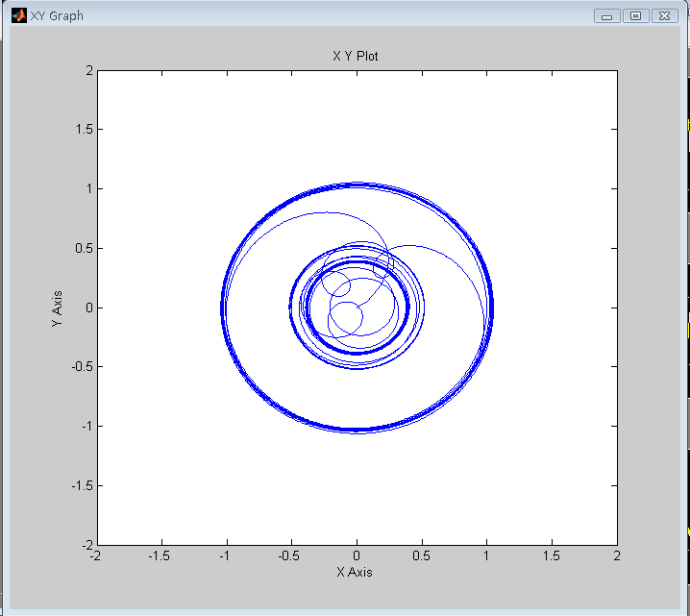The image size is (690, 616).
Task: Click the X-axis tick label 1.5
Action: coord(552,556)
